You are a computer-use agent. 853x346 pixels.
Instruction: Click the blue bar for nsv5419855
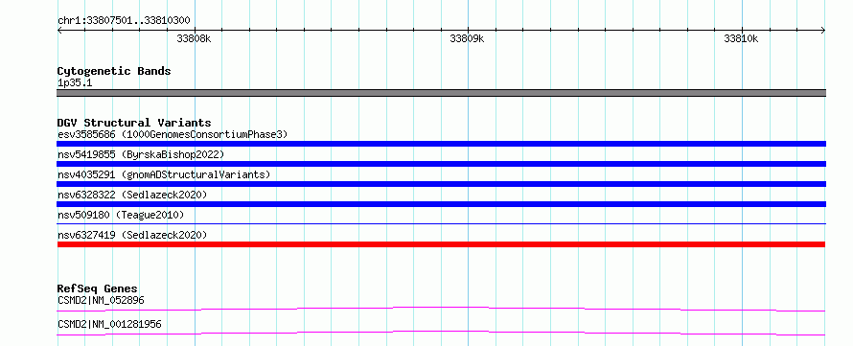(x=441, y=164)
